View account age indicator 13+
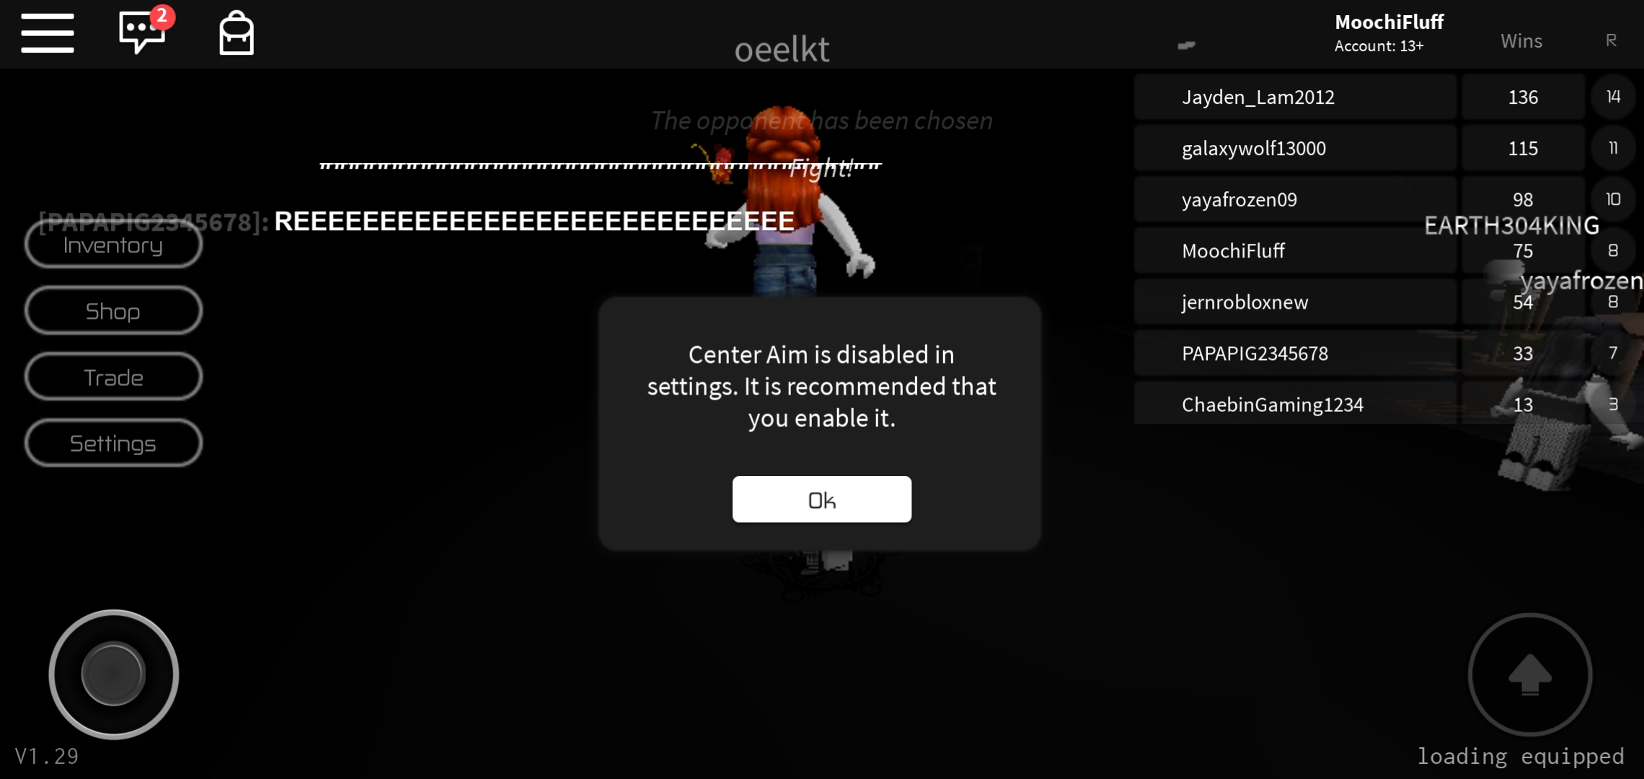 (x=1380, y=45)
